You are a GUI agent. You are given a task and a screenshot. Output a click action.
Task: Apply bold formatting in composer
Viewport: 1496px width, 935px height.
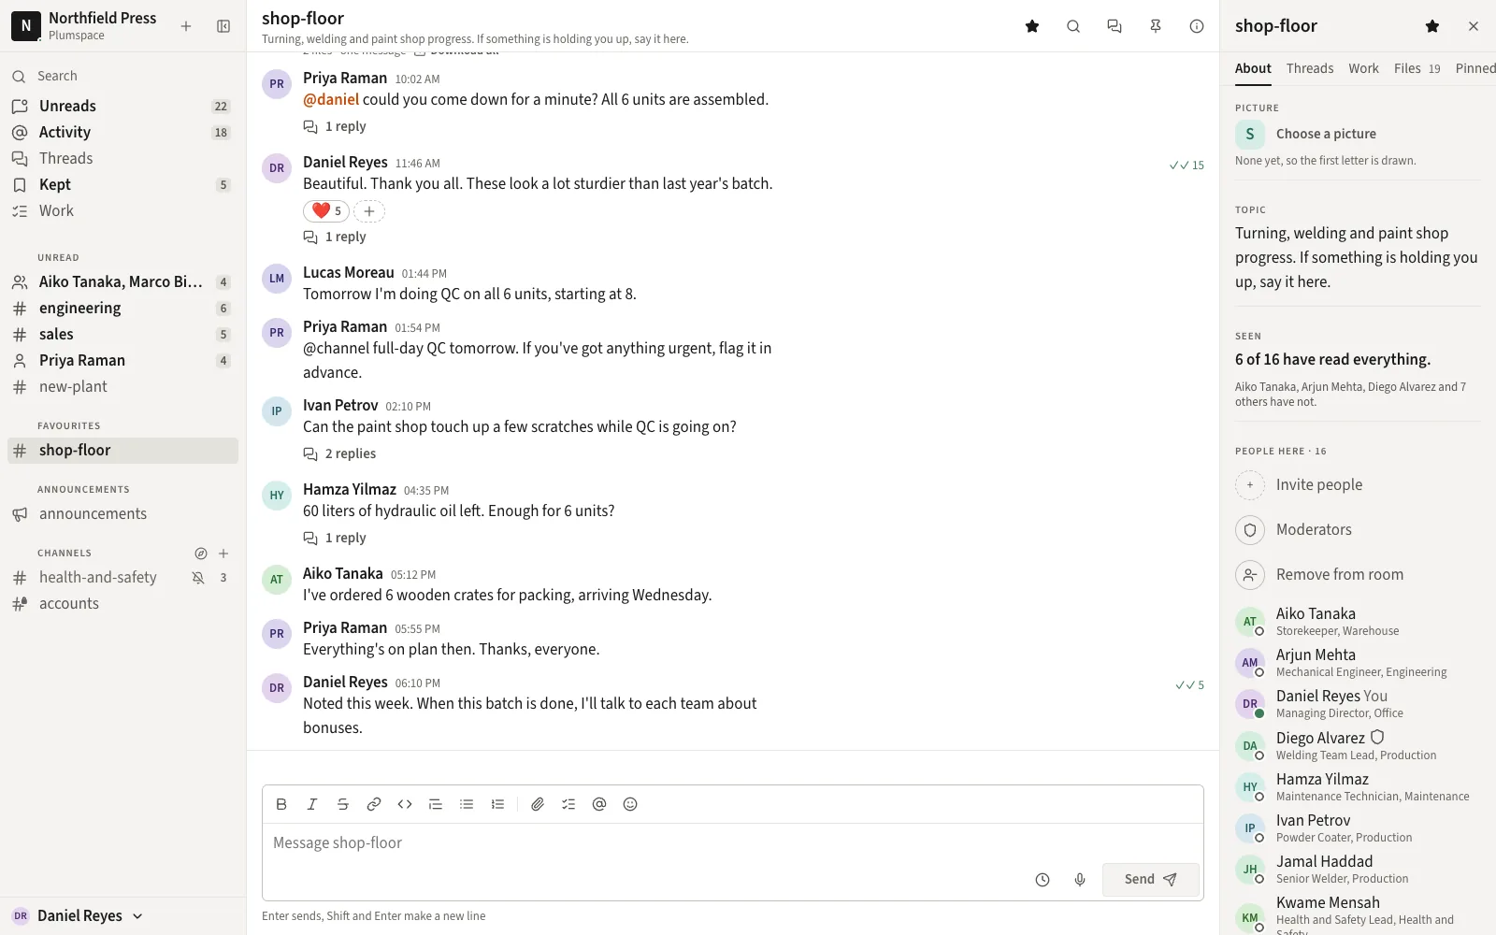coord(281,804)
